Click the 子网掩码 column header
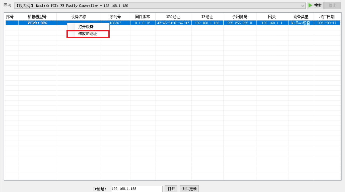Screen dimensions: 345x192 point(240,17)
